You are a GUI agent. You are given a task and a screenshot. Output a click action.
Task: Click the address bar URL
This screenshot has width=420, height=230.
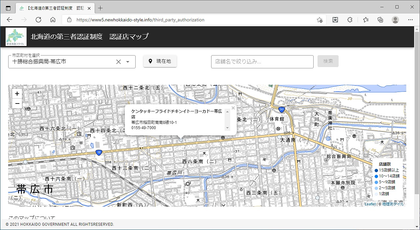[x=140, y=20]
